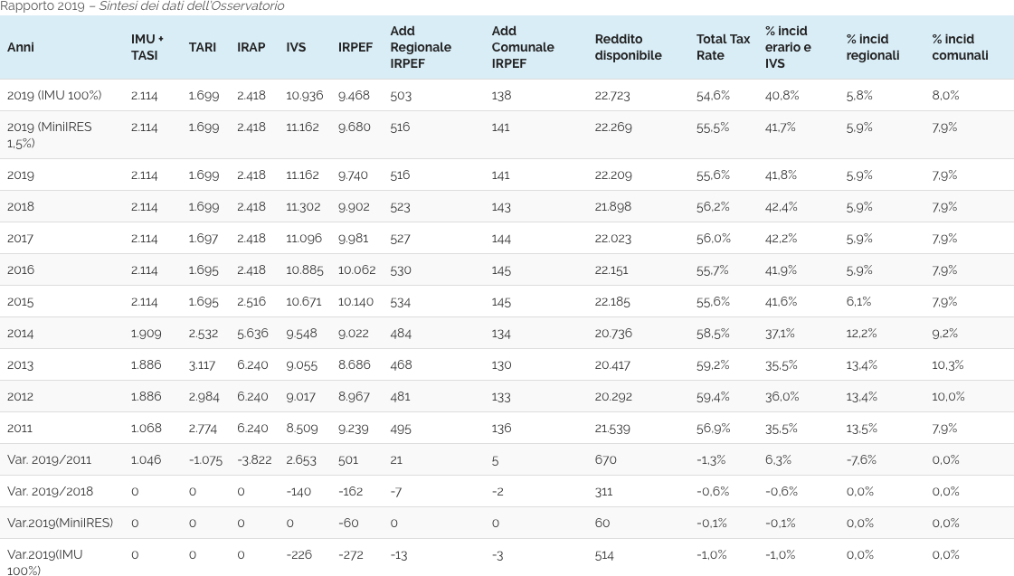Select the 2019 (MiniIRES 1,5%) row label
Screen dimensions: 1014x576
[49, 135]
